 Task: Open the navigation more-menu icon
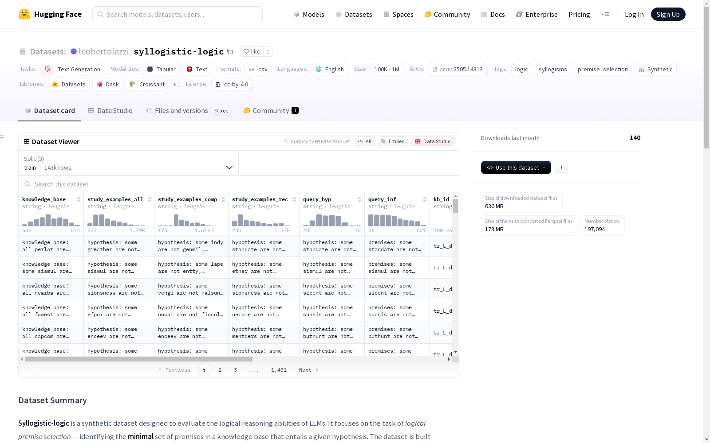point(605,14)
